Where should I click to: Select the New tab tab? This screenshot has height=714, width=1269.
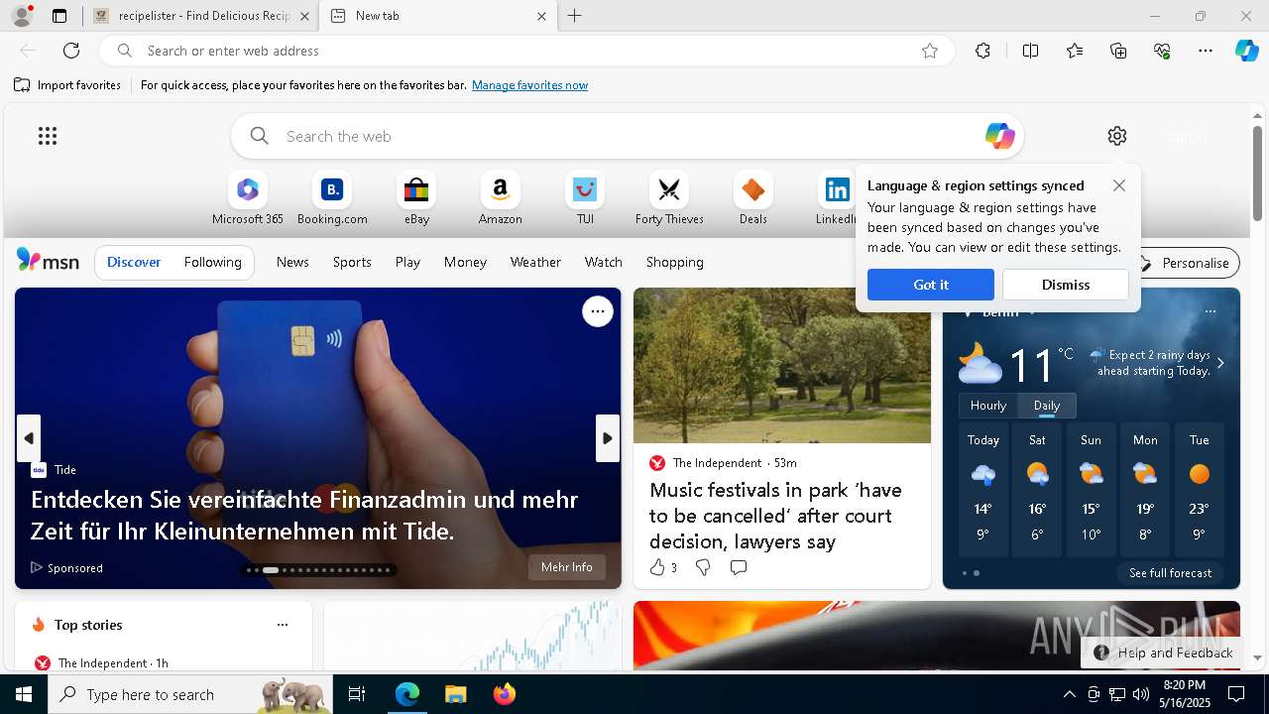pyautogui.click(x=436, y=16)
